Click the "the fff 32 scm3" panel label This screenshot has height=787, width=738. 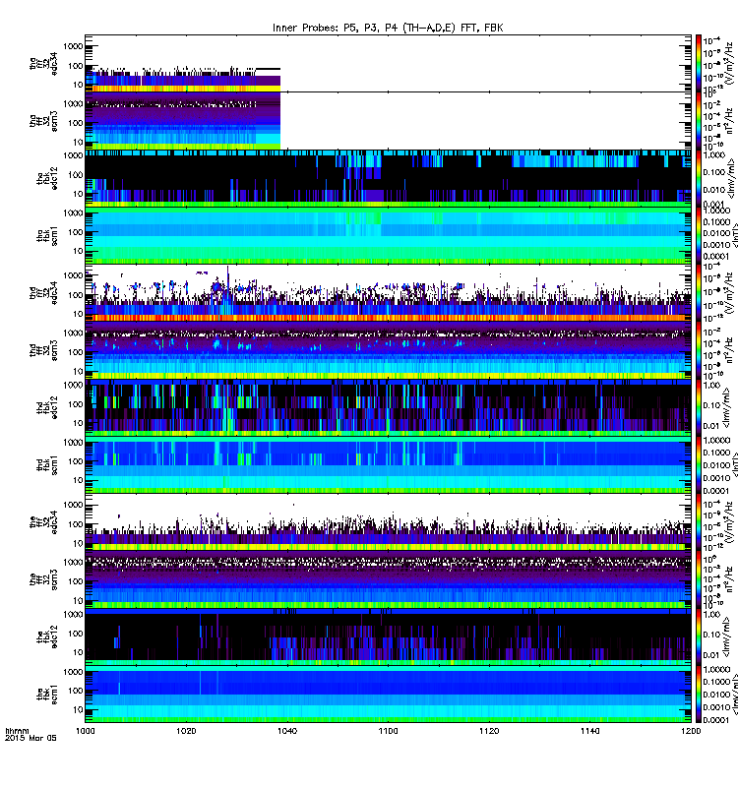pos(43,579)
